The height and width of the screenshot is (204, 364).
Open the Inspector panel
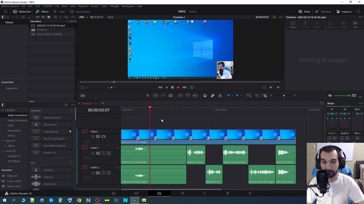click(x=344, y=11)
